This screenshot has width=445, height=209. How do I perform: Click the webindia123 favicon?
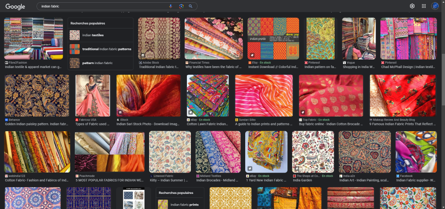pyautogui.click(x=6, y=176)
